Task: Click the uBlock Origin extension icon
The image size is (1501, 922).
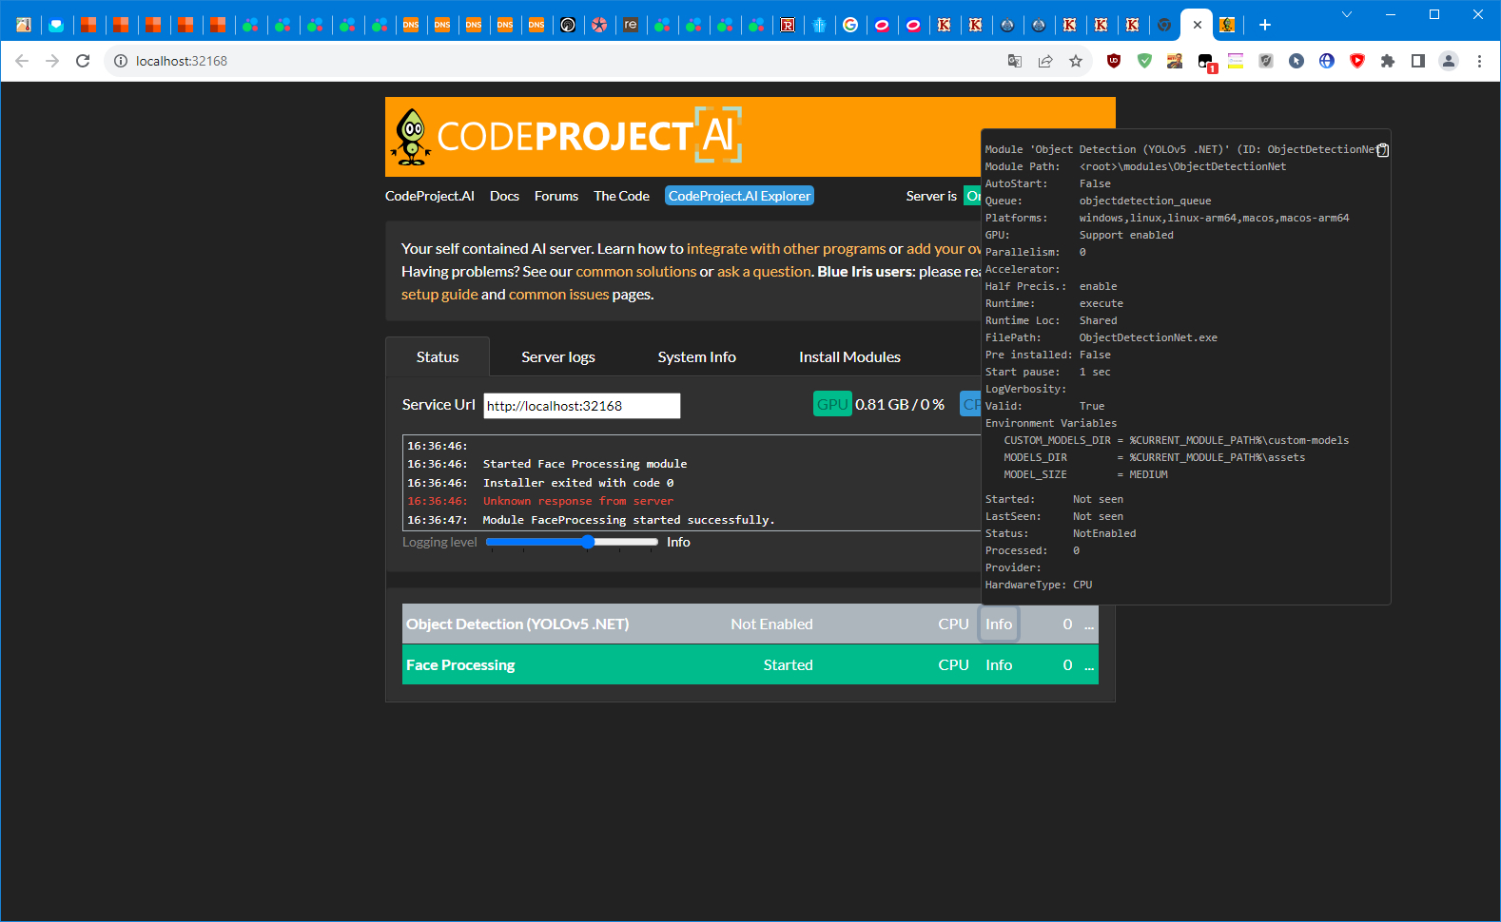Action: pyautogui.click(x=1114, y=61)
